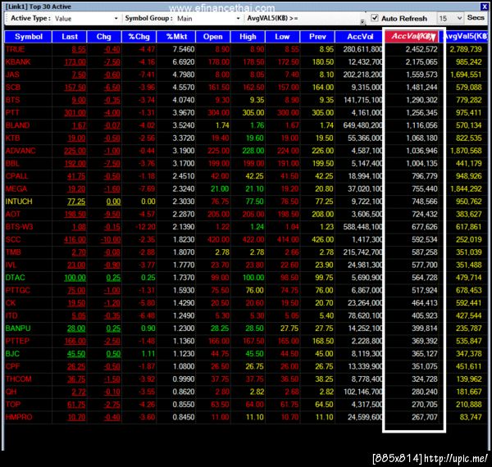This screenshot has width=492, height=467.
Task: Select the ADVANC symbol
Action: (x=20, y=151)
